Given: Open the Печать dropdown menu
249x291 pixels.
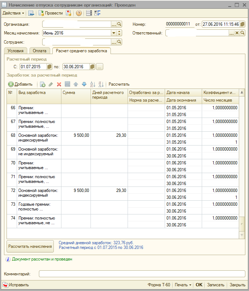Looking at the screenshot, I should pyautogui.click(x=182, y=285).
